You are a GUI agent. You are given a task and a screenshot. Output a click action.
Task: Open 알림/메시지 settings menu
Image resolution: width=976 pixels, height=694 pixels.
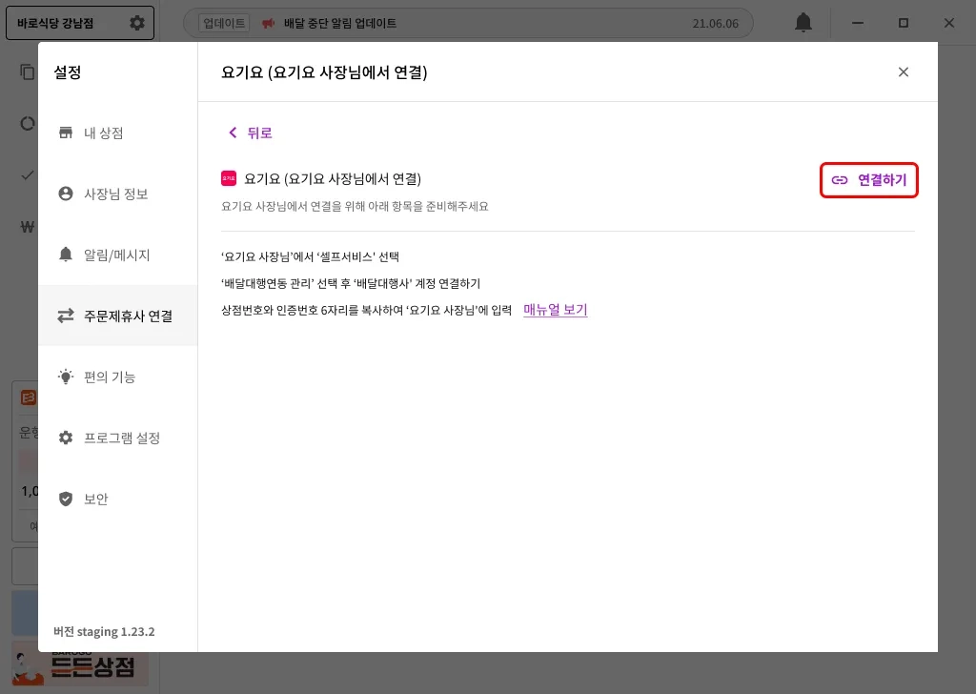[117, 255]
